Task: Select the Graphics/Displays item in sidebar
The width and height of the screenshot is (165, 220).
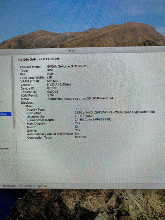Action: tap(5, 114)
